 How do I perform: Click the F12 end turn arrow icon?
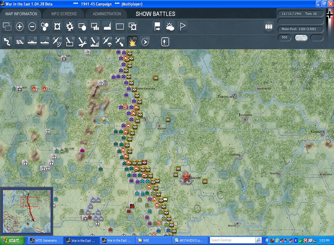tap(145, 42)
